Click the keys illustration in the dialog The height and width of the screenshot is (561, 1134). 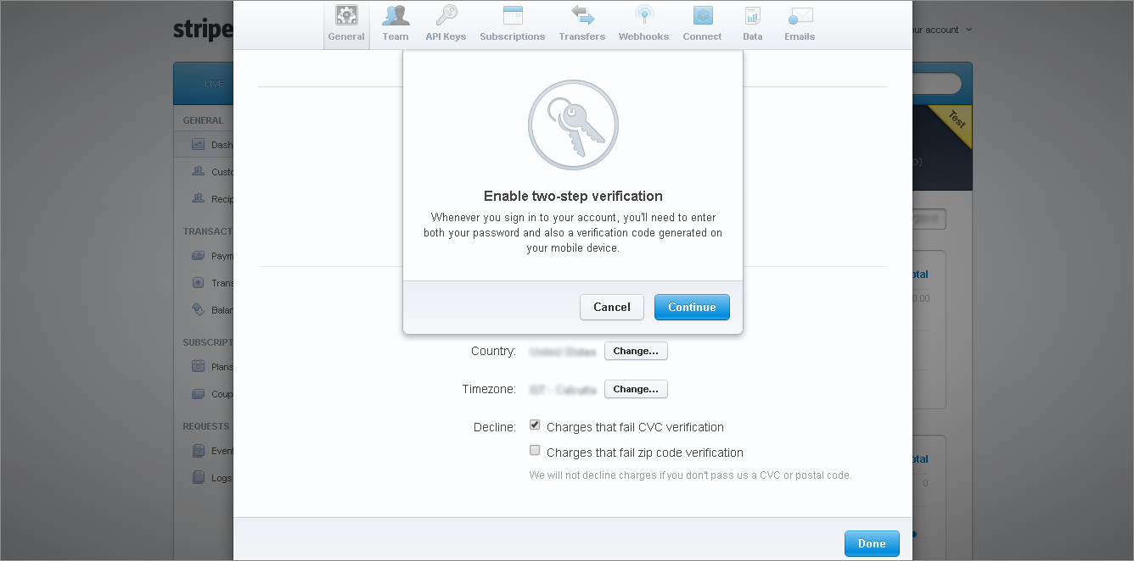coord(573,125)
